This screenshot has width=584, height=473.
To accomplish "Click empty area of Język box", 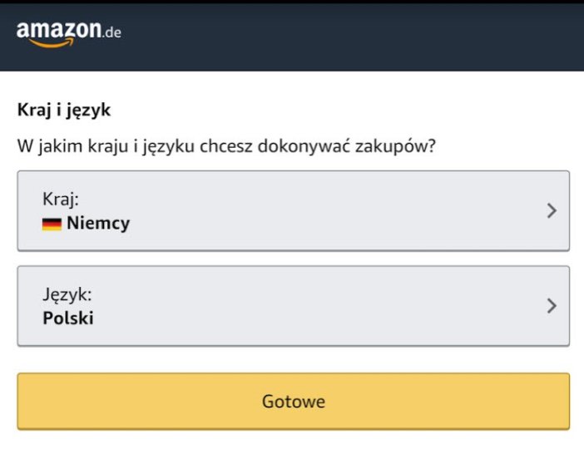I will [335, 306].
